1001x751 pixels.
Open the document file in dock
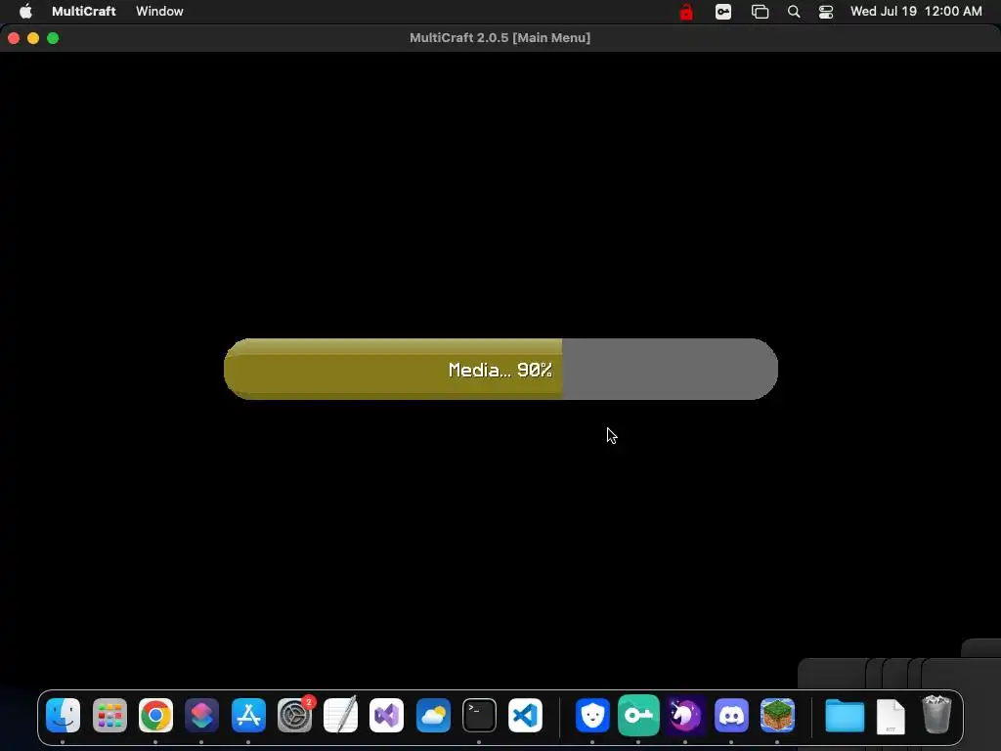pyautogui.click(x=892, y=717)
